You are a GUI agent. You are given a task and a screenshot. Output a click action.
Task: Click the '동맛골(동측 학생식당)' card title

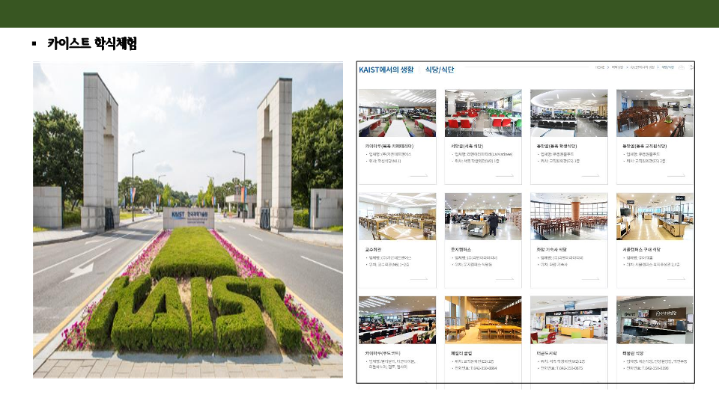pyautogui.click(x=558, y=146)
